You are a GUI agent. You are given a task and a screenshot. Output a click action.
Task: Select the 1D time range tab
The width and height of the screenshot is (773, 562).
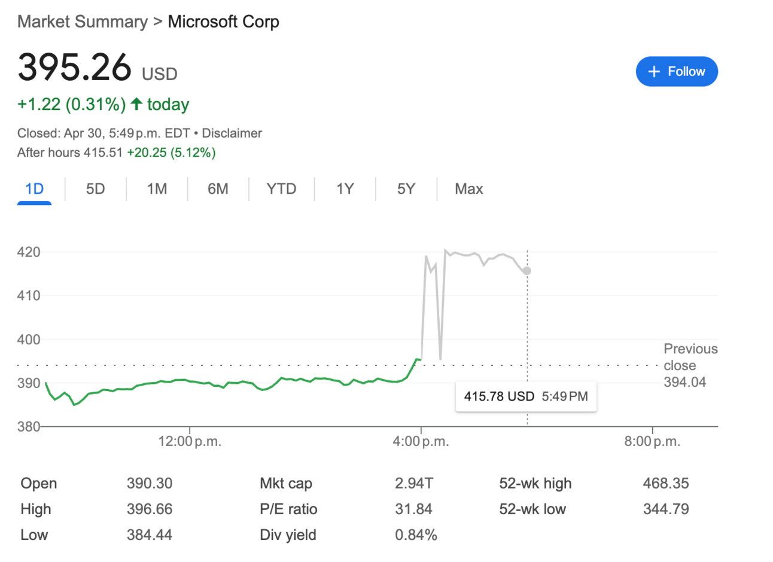point(34,189)
